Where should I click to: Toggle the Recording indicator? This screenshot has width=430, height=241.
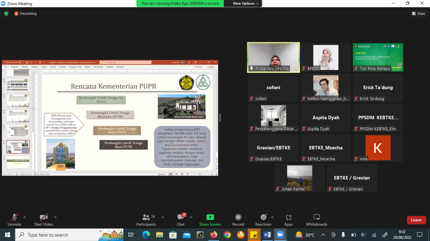[26, 13]
